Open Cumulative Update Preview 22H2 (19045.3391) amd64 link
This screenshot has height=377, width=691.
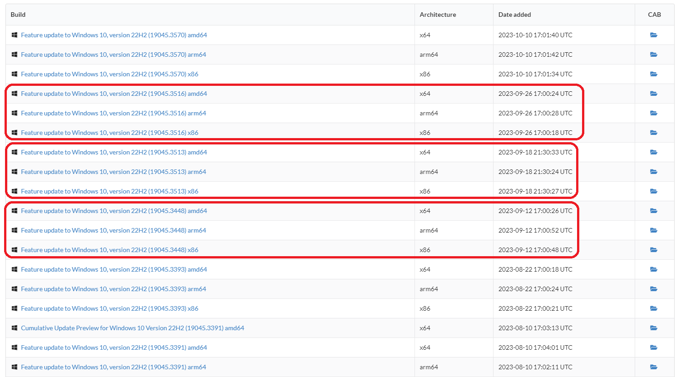click(x=133, y=328)
